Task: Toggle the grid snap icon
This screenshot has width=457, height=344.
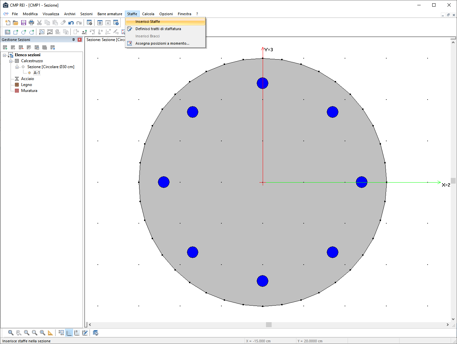Action: tap(77, 333)
